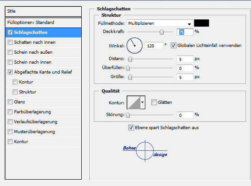Image resolution: width=251 pixels, height=186 pixels.
Task: Enable the Verlaufsüberlagerung checkbox
Action: point(10,121)
